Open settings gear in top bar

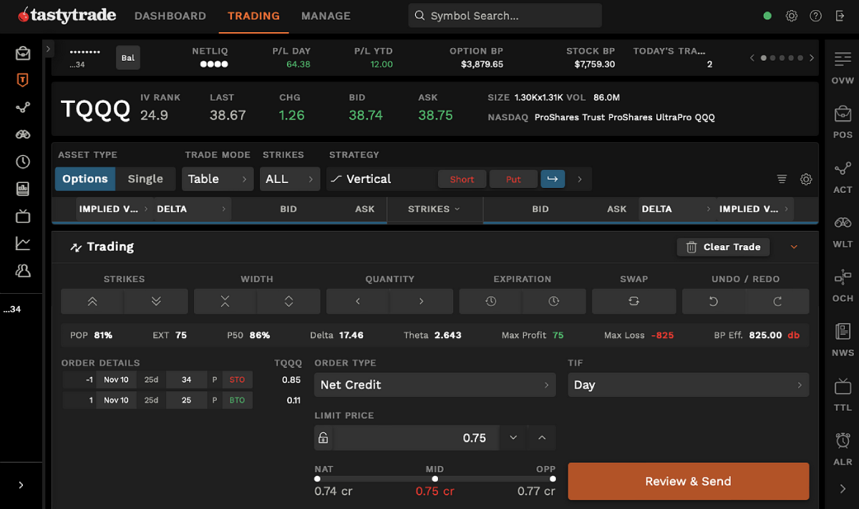pos(791,16)
